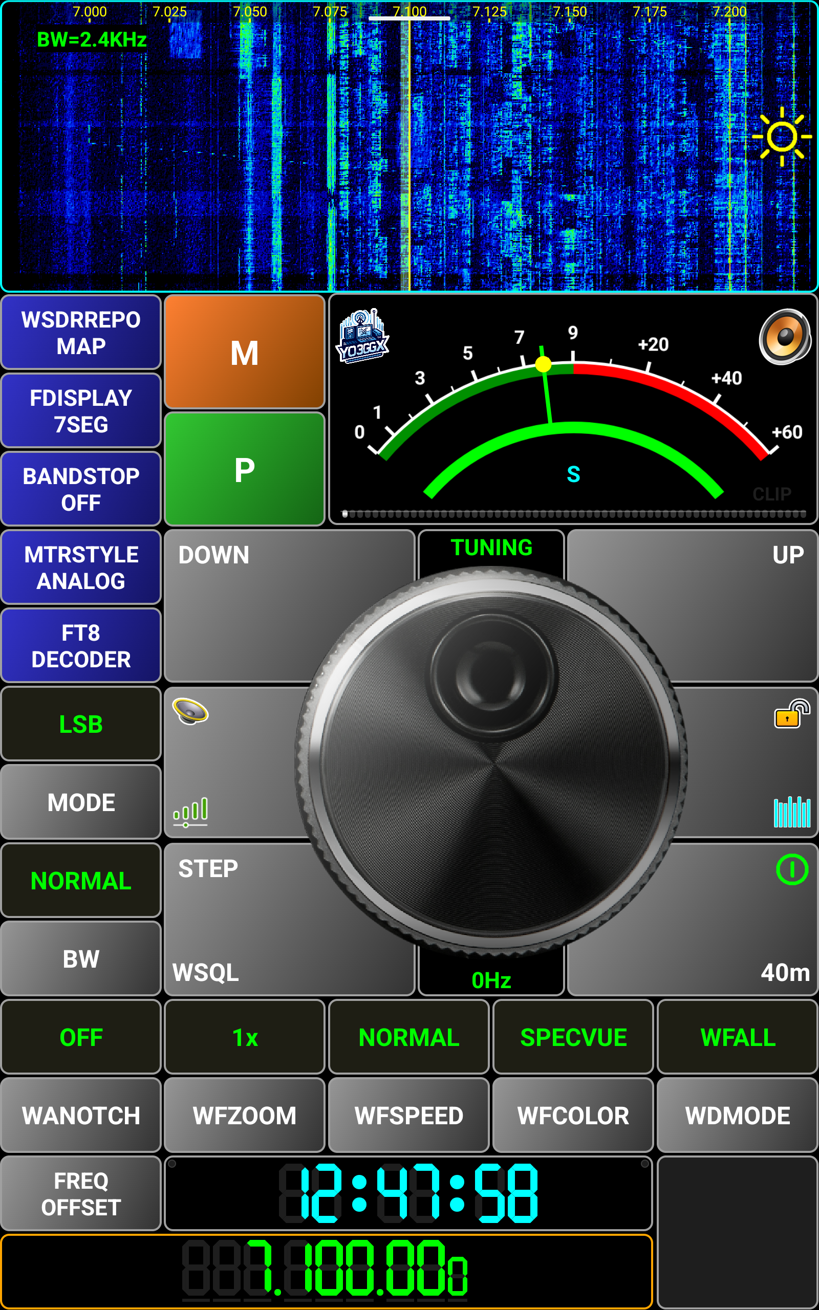Tap the green signal bars icon
The width and height of the screenshot is (819, 1310).
pos(190,812)
